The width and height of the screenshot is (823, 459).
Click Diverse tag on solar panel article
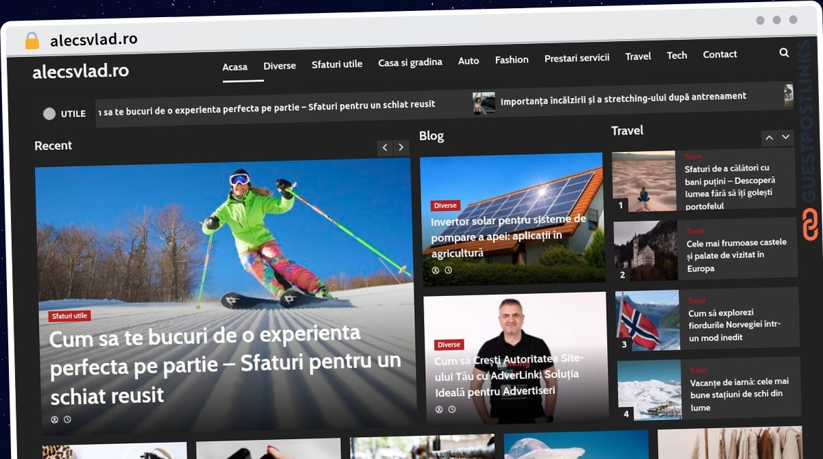tap(445, 206)
